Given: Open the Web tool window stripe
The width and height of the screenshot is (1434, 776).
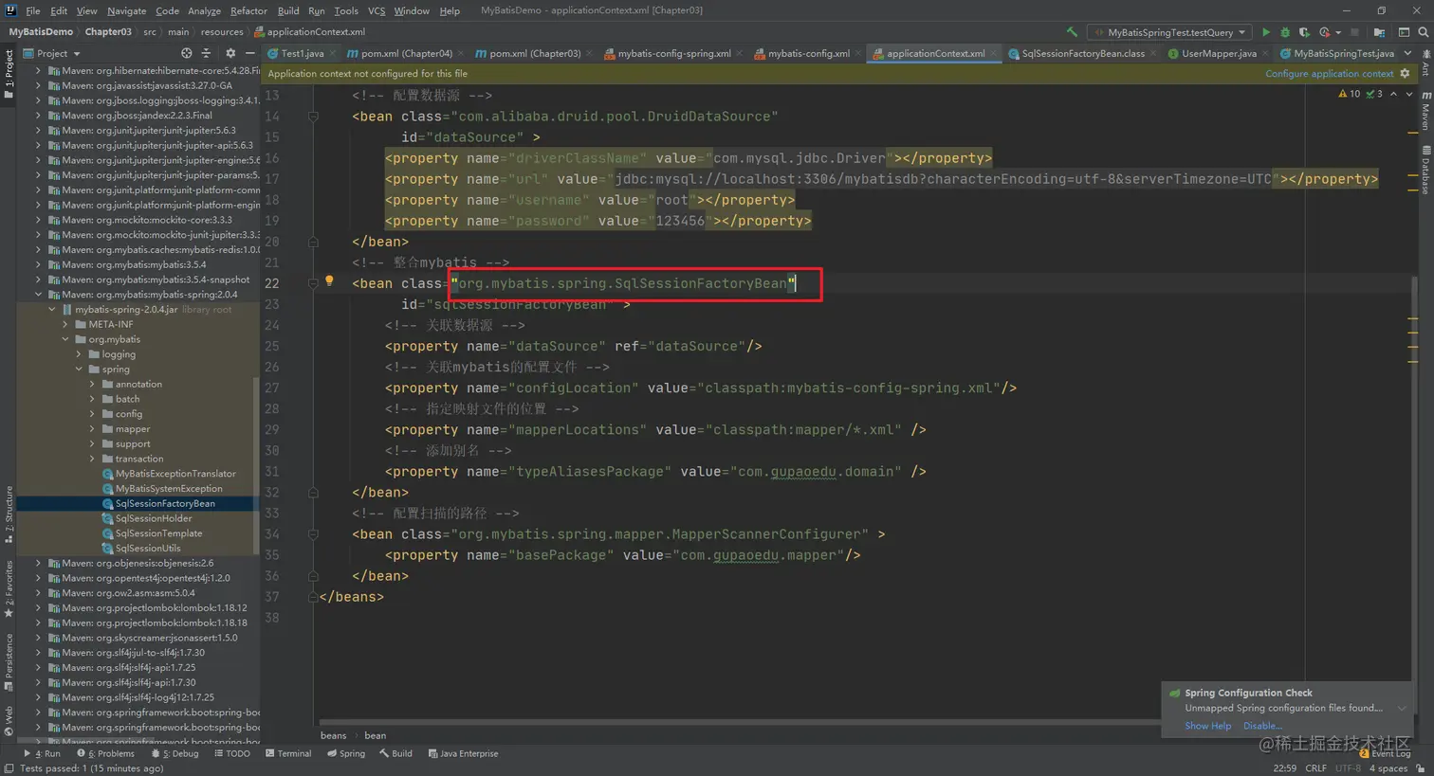Looking at the screenshot, I should pyautogui.click(x=9, y=719).
